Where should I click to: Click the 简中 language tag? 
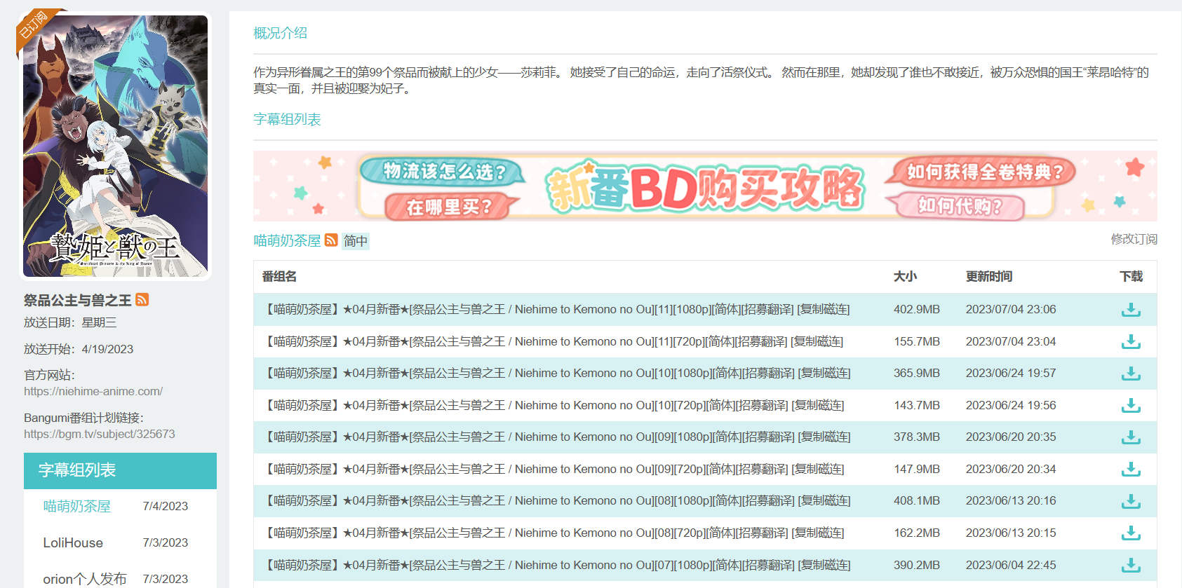pyautogui.click(x=356, y=241)
